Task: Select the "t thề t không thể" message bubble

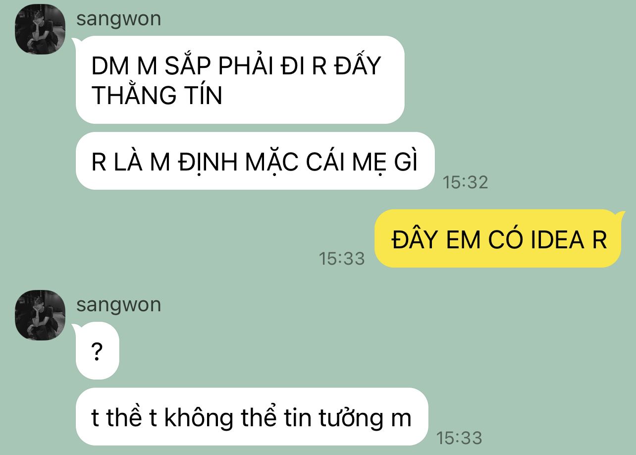Action: [x=252, y=417]
